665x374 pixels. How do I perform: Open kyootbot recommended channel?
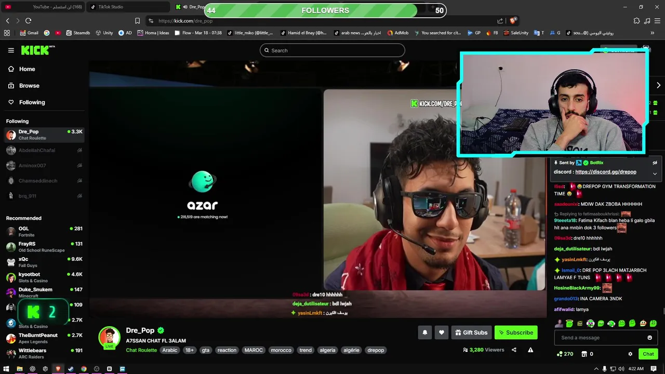coord(44,277)
